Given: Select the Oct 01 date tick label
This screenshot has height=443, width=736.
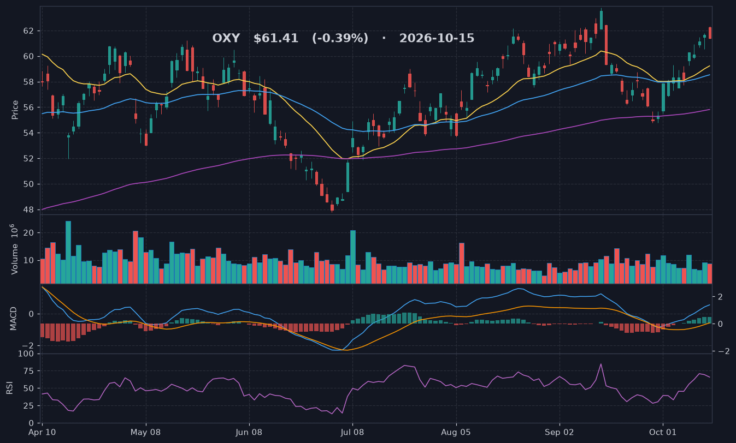Looking at the screenshot, I should tap(663, 433).
